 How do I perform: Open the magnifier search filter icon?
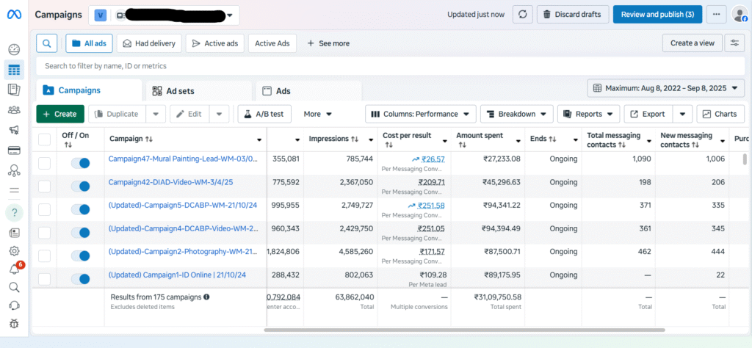pyautogui.click(x=46, y=43)
